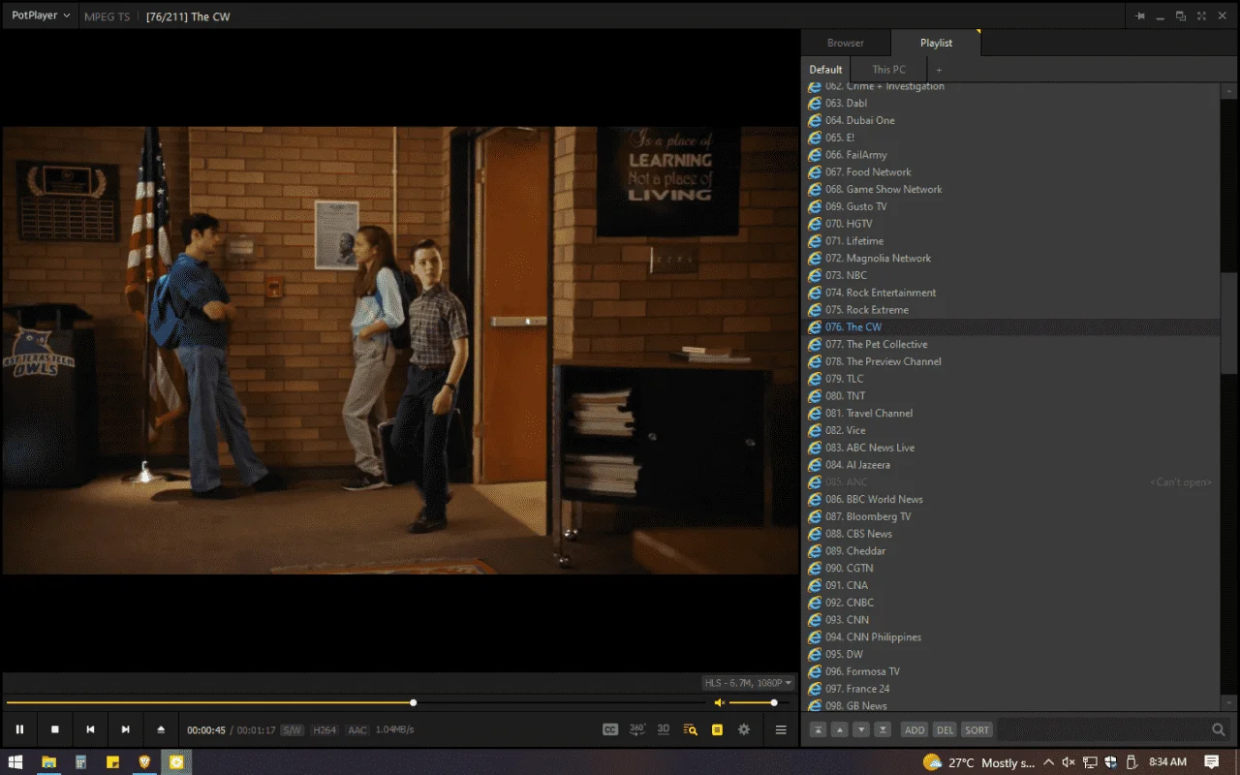The width and height of the screenshot is (1240, 775).
Task: Enable 360 degree video mode
Action: (637, 729)
